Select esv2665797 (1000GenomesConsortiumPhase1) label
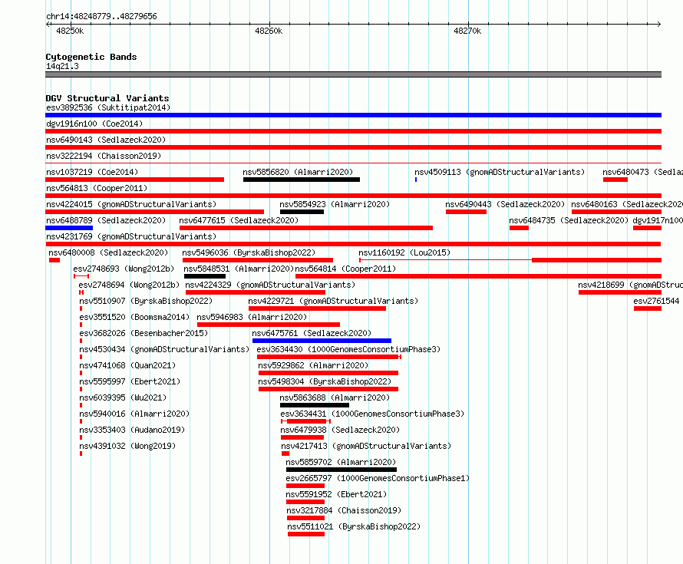The height and width of the screenshot is (564, 683). click(x=378, y=478)
